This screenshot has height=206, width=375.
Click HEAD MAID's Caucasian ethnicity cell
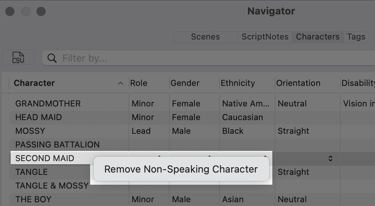coord(242,117)
